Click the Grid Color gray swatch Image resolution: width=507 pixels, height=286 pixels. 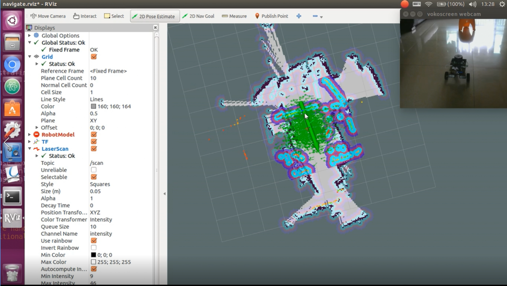click(93, 106)
